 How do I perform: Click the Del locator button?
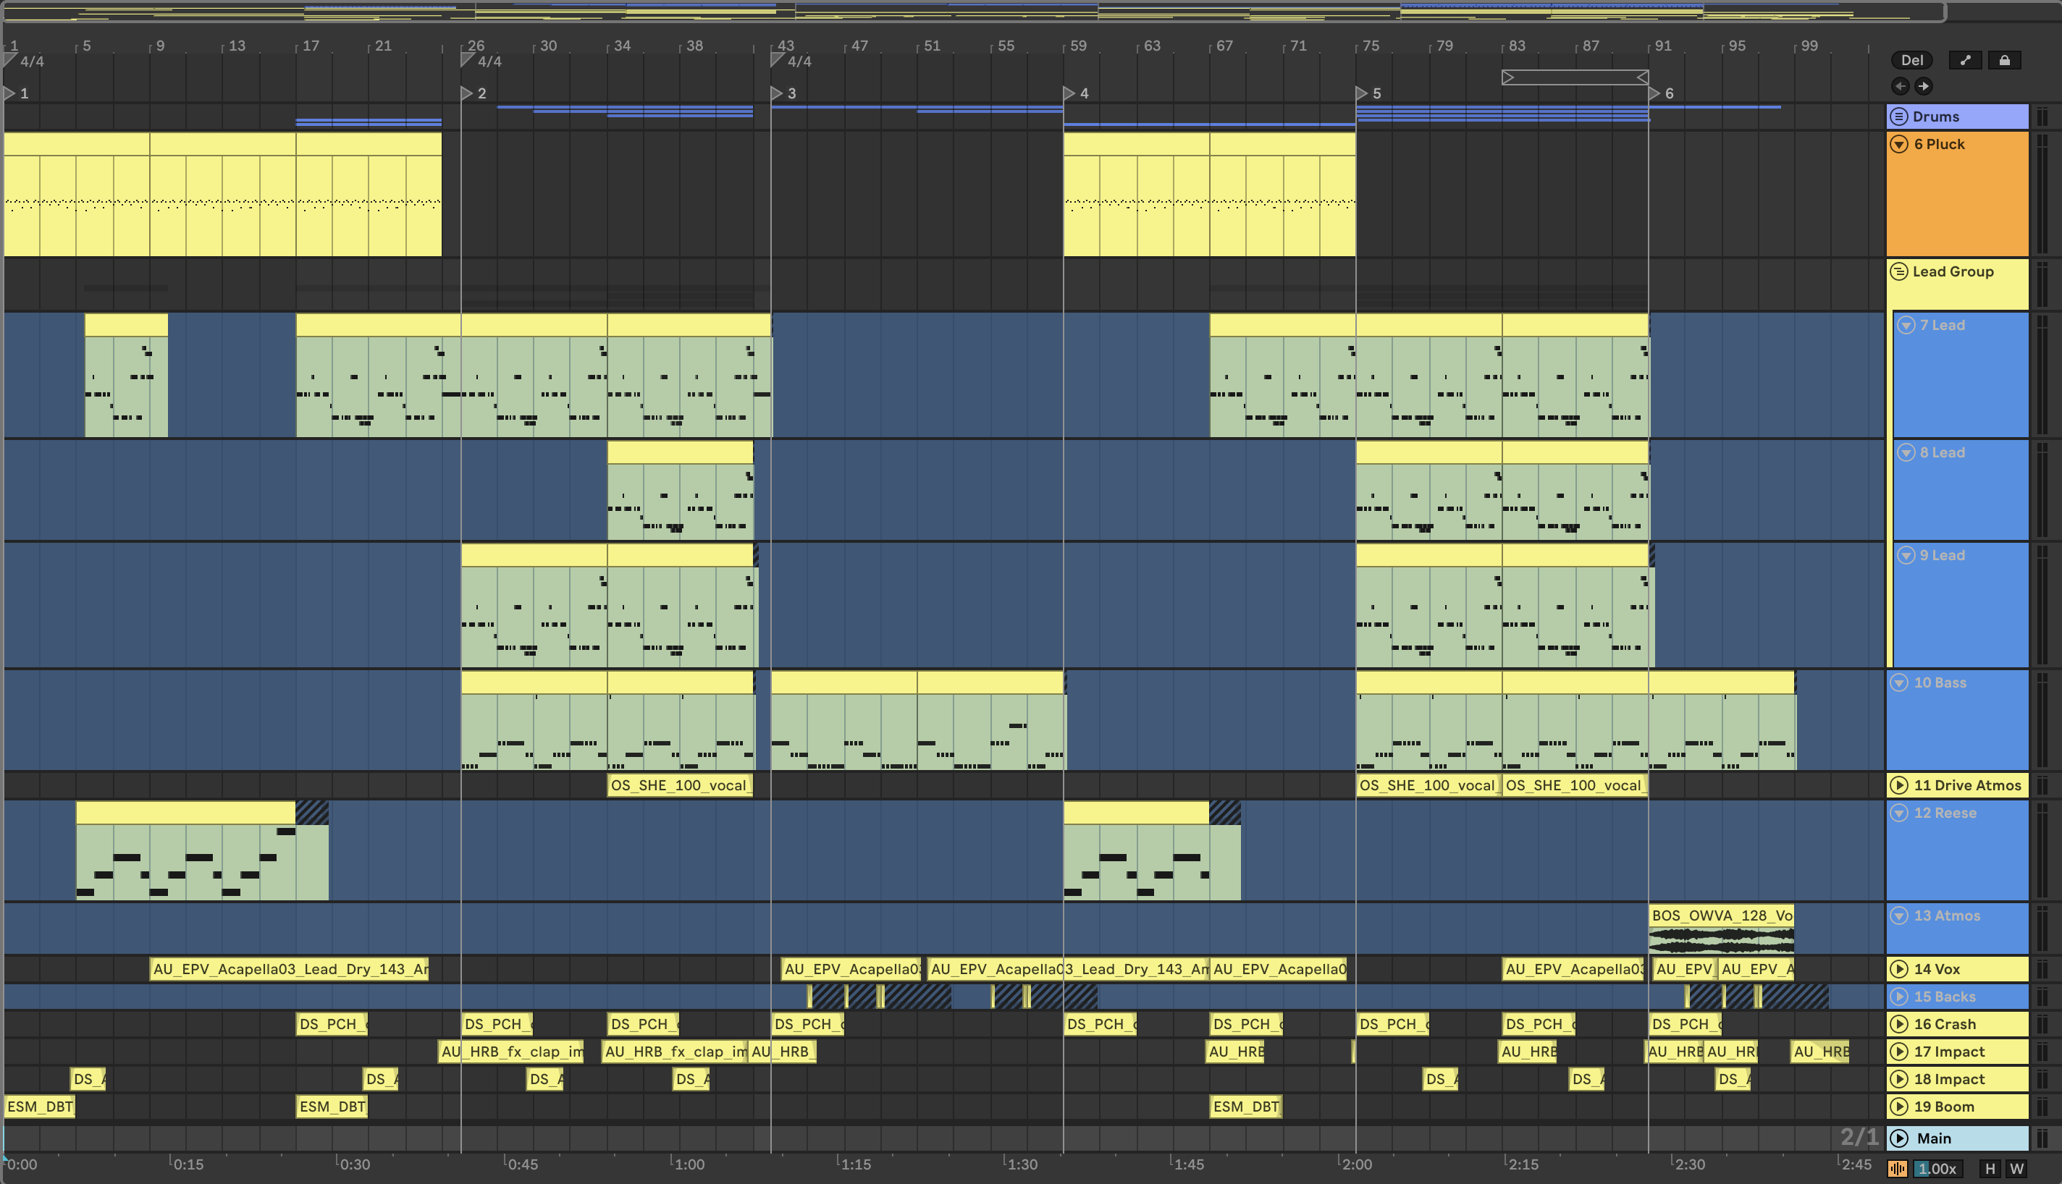click(x=1911, y=60)
